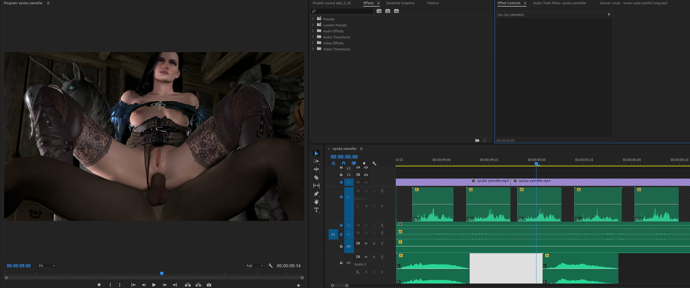
Task: Go to Out point in Program Monitor
Action: coord(175,285)
